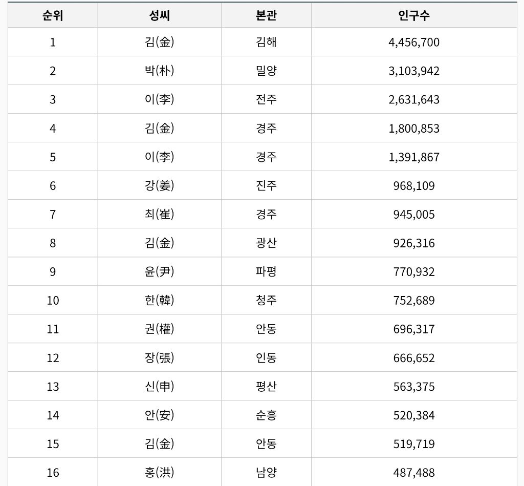Click the 안(安) surname cell
The height and width of the screenshot is (486, 524).
(160, 415)
